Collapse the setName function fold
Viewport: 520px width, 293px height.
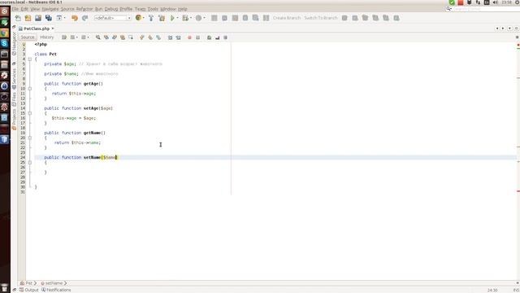click(x=30, y=163)
